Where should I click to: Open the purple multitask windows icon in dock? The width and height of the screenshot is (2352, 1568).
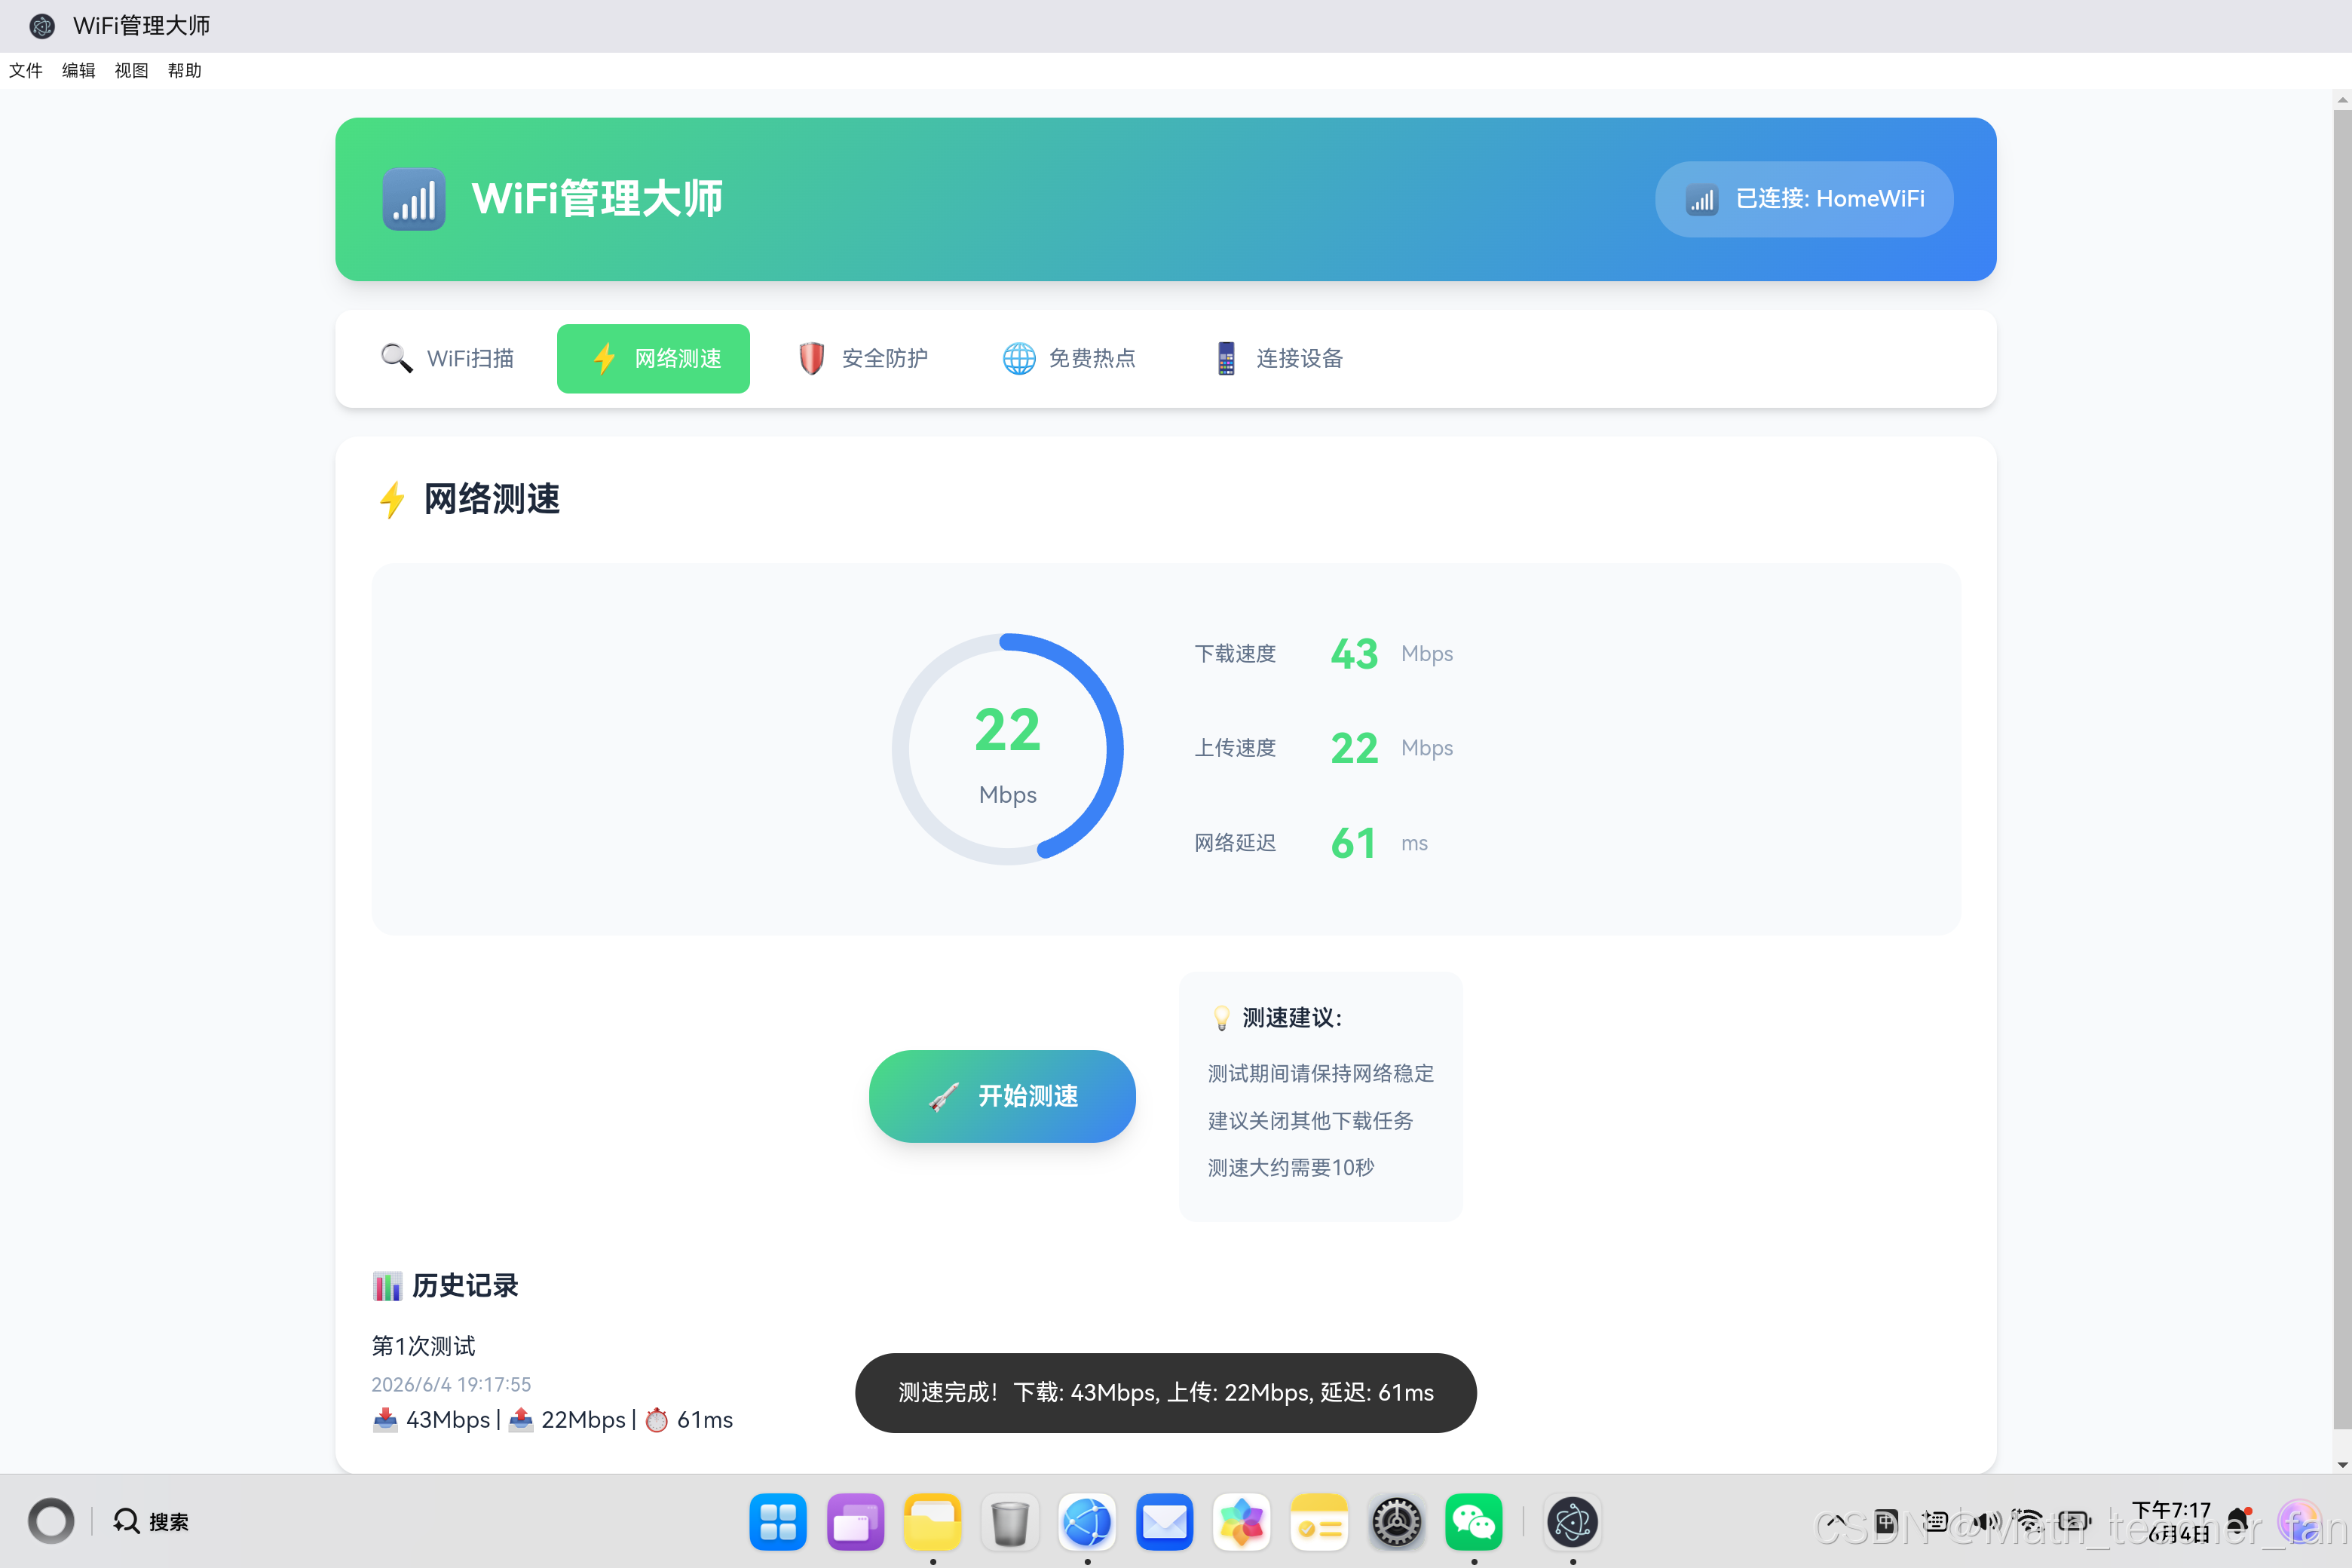coord(855,1522)
